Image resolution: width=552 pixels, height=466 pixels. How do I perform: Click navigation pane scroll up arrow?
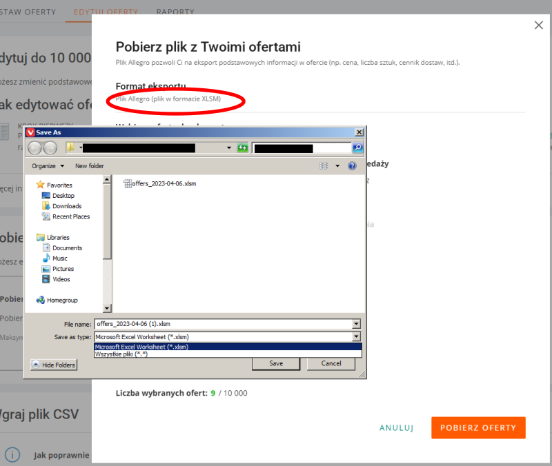click(x=107, y=179)
